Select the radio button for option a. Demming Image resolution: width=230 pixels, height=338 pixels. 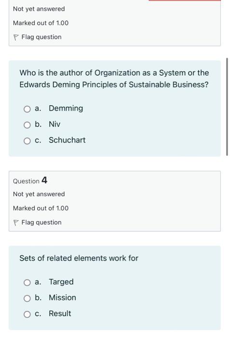pos(27,109)
